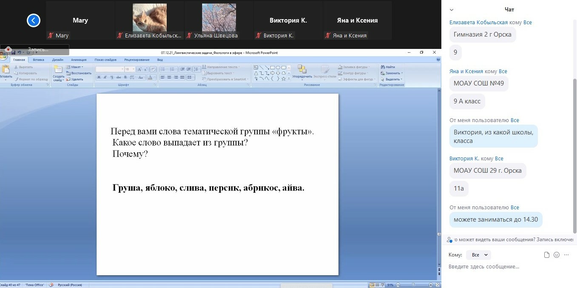Toggle italic К formatting

[x=105, y=77]
